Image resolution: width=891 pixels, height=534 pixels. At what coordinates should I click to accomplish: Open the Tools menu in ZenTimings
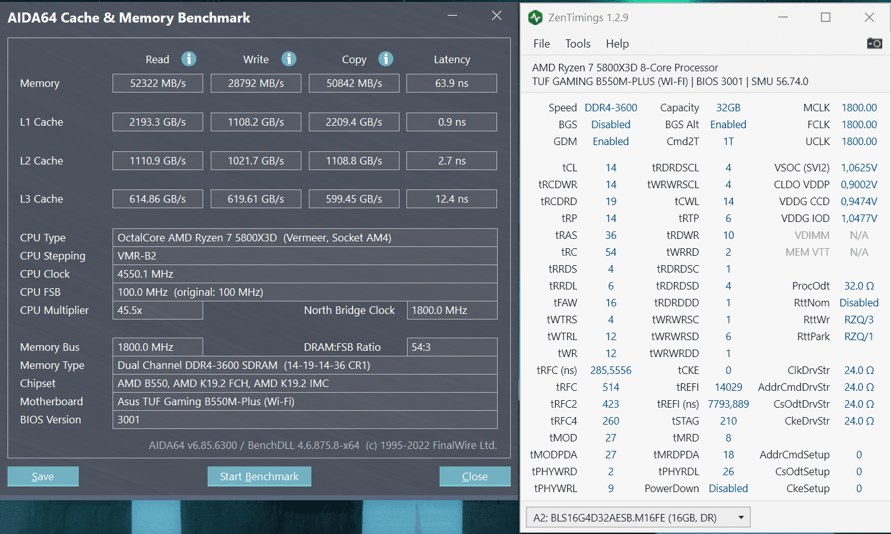point(578,44)
